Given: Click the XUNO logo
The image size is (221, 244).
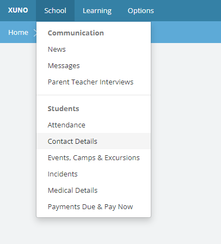Looking at the screenshot, I should [x=18, y=10].
